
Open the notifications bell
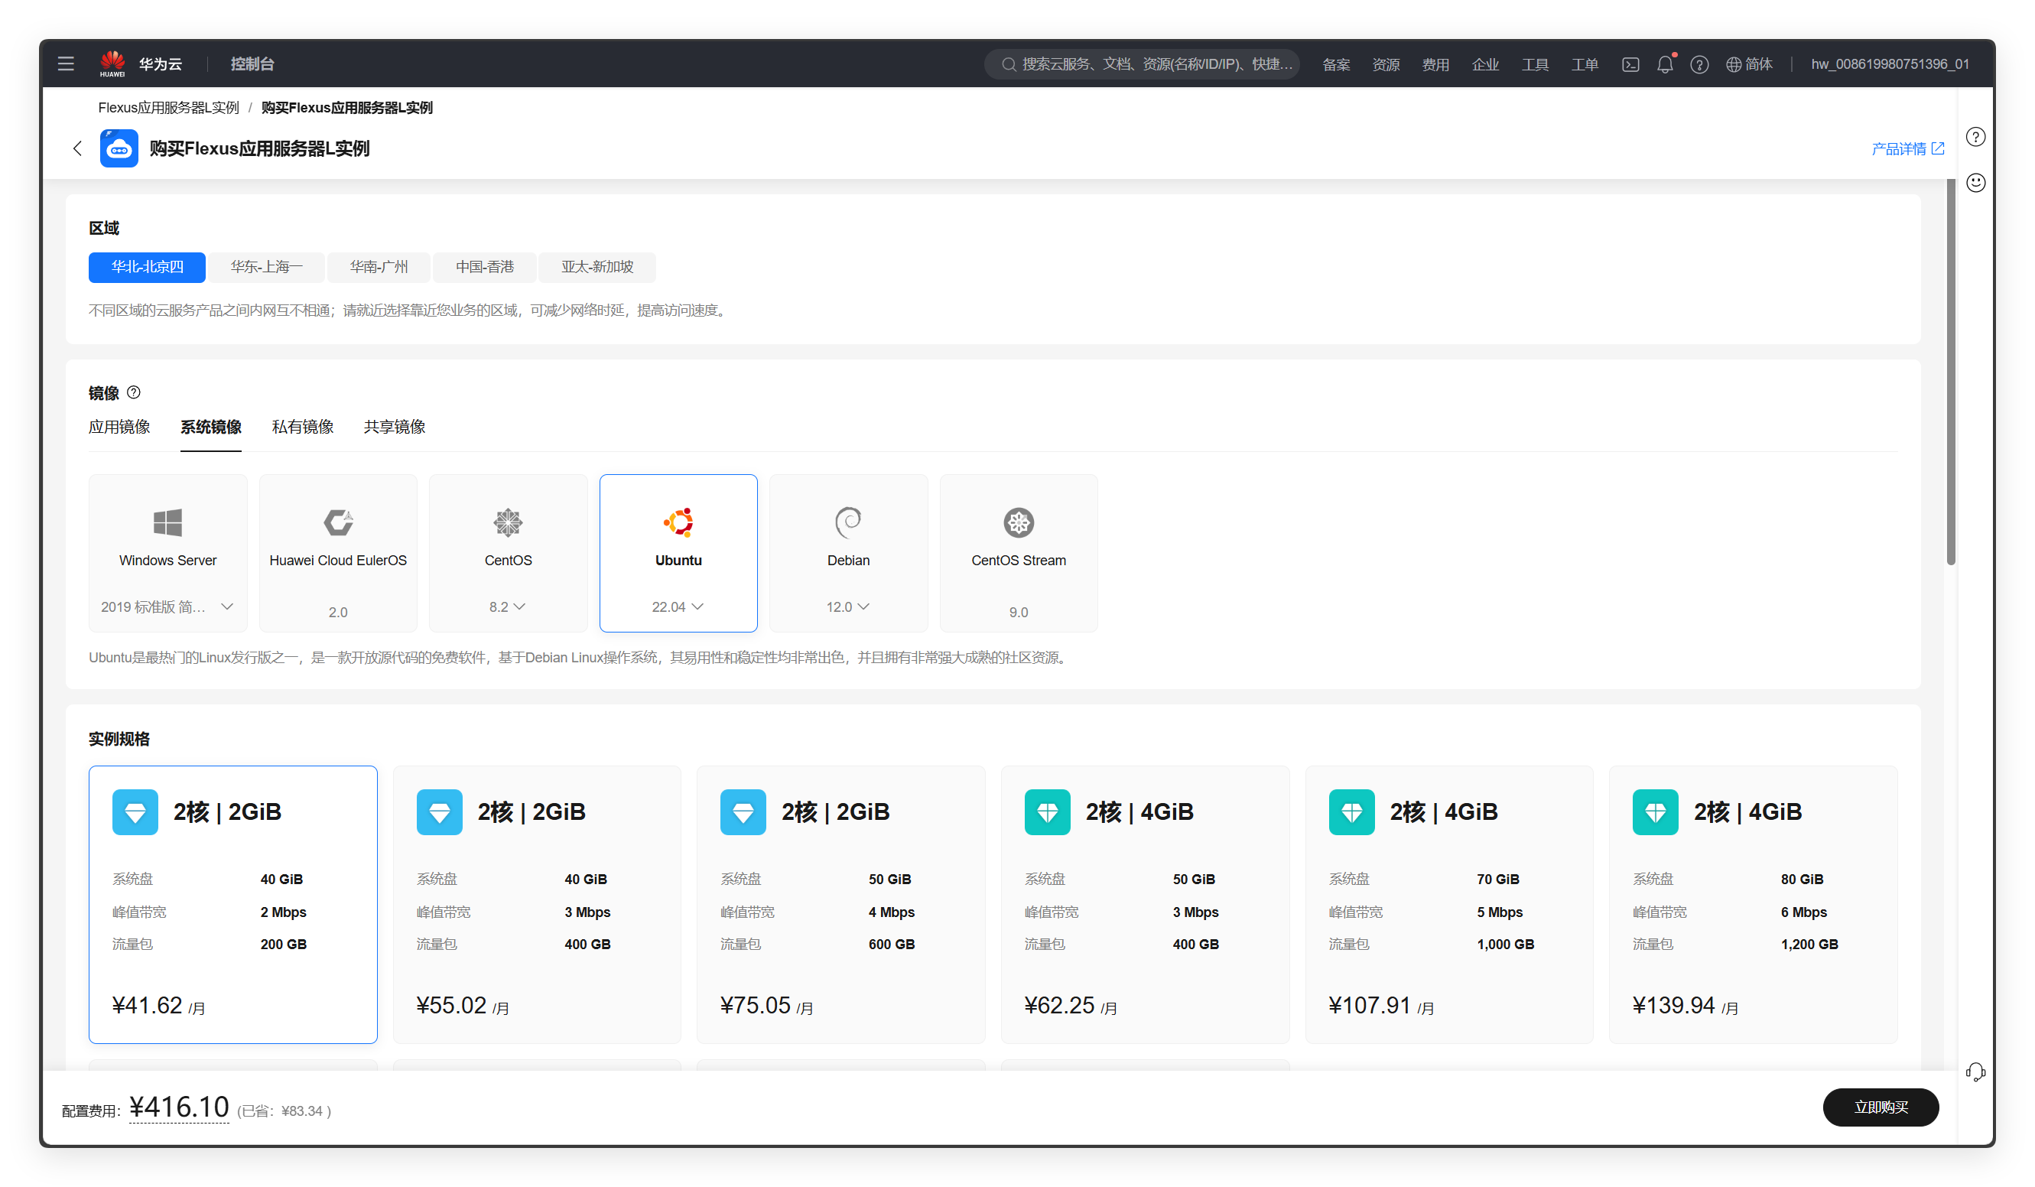(x=1665, y=63)
